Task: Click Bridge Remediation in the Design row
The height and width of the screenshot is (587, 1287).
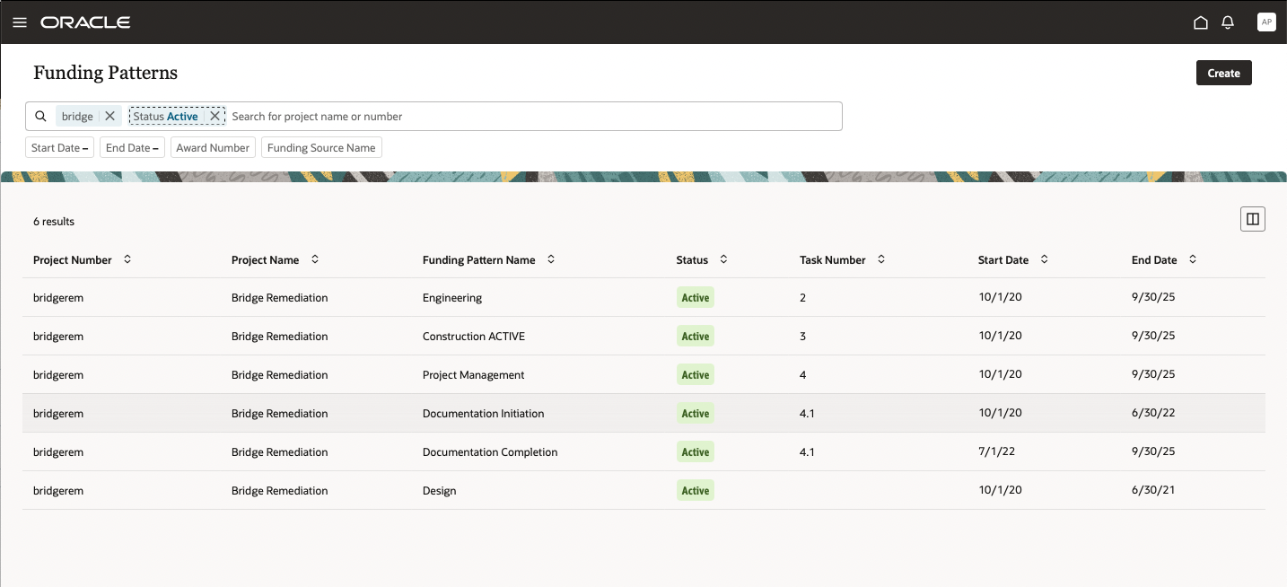Action: 279,490
